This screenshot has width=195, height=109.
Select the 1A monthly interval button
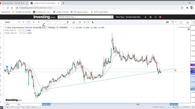click(34, 22)
